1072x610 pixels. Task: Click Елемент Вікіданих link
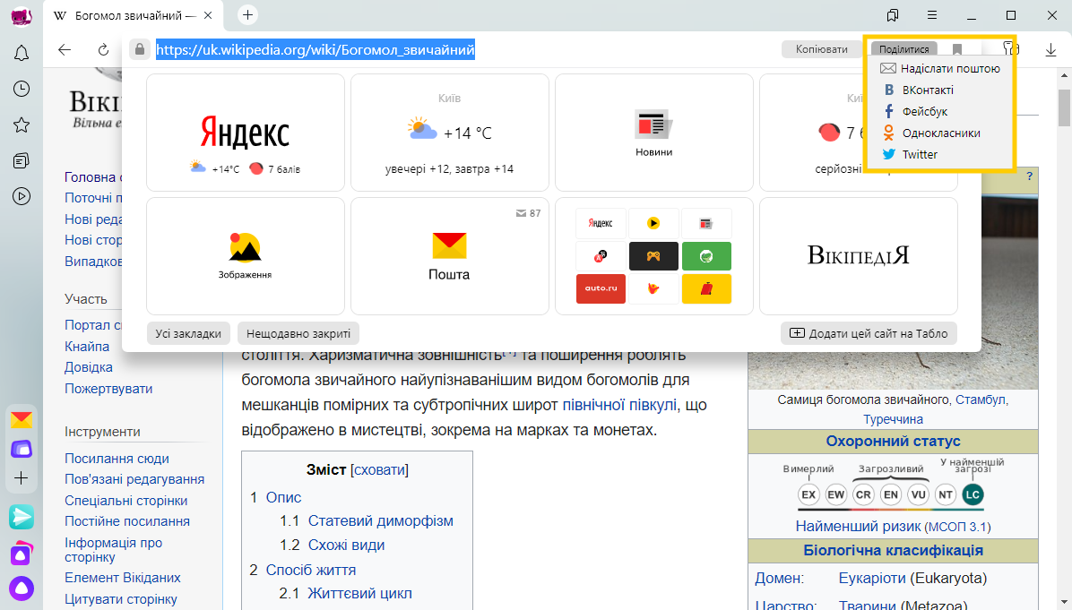point(123,577)
